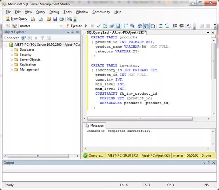Expand the Databases folder
Image resolution: width=219 pixels, height=190 pixels.
[11, 50]
